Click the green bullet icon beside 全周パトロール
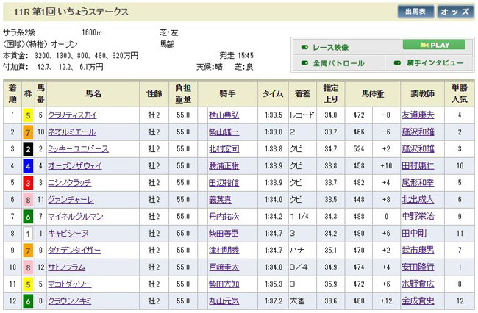 (304, 63)
